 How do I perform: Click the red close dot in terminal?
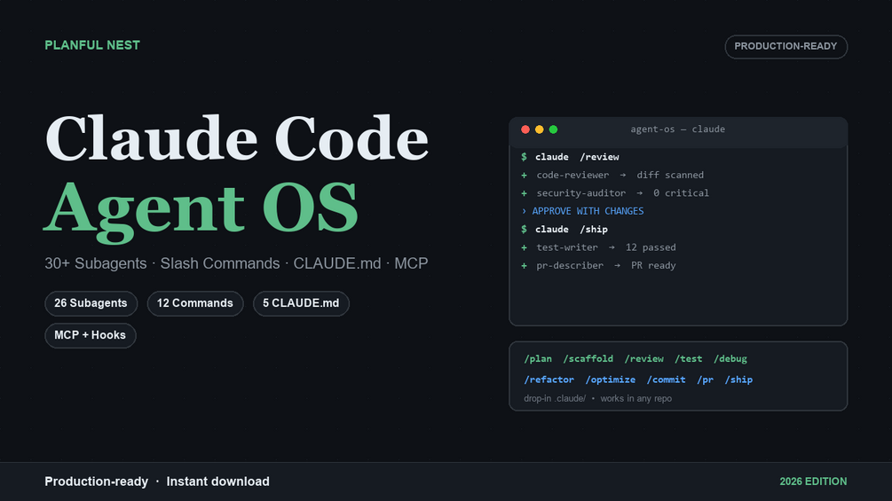click(525, 129)
